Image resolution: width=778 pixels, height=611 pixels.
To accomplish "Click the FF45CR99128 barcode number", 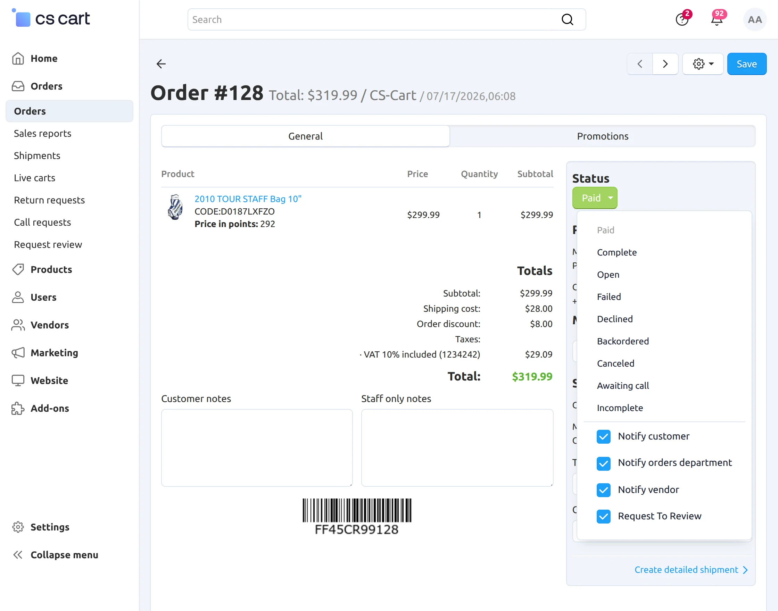I will pos(356,529).
